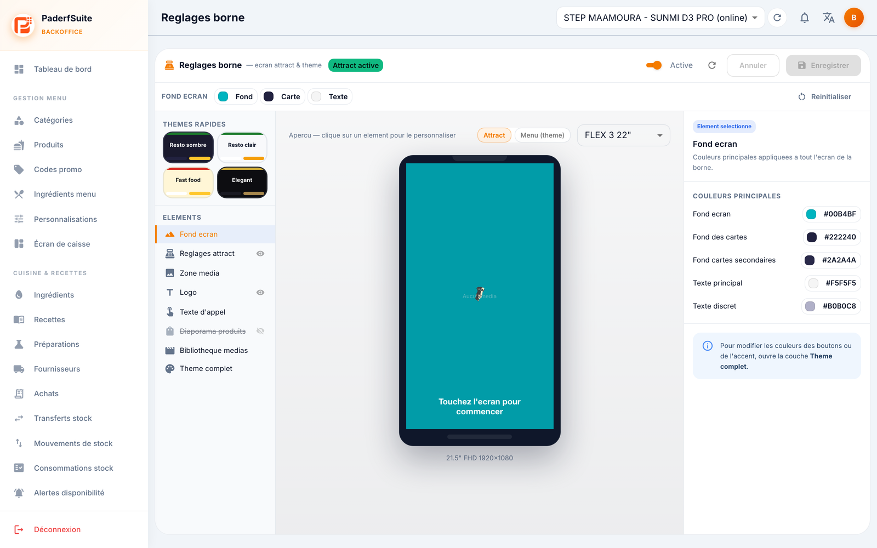Click the Catégories sidebar icon
Viewport: 877px width, 548px height.
pos(19,120)
